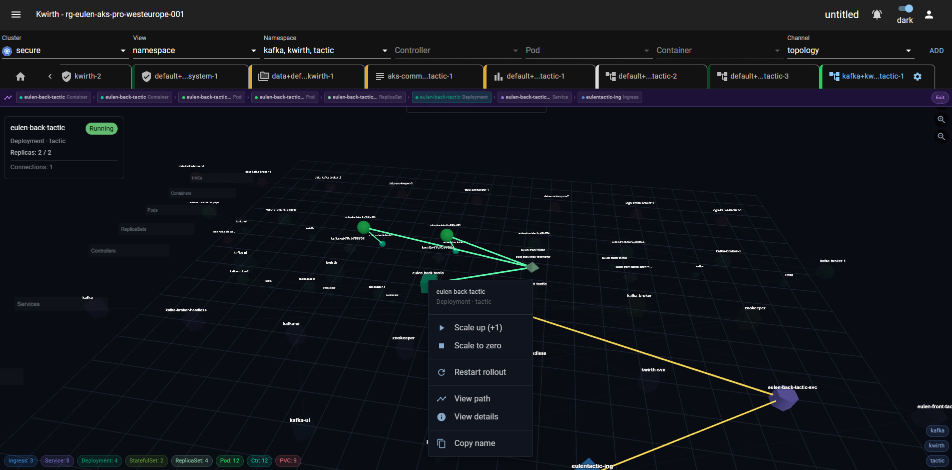This screenshot has height=470, width=952.
Task: Click the Running status badge
Action: click(102, 129)
